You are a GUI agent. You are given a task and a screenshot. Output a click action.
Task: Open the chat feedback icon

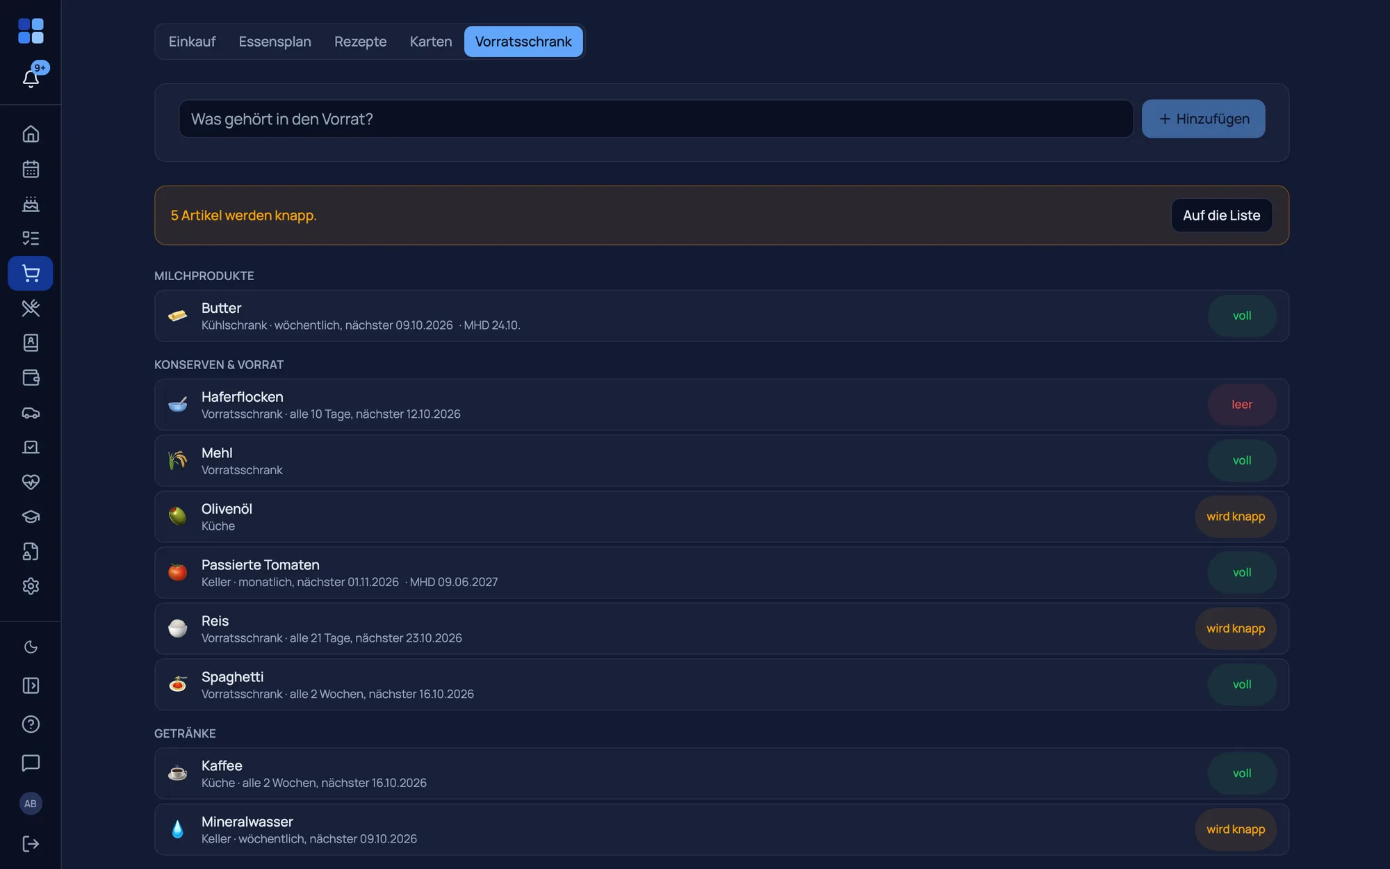[31, 763]
